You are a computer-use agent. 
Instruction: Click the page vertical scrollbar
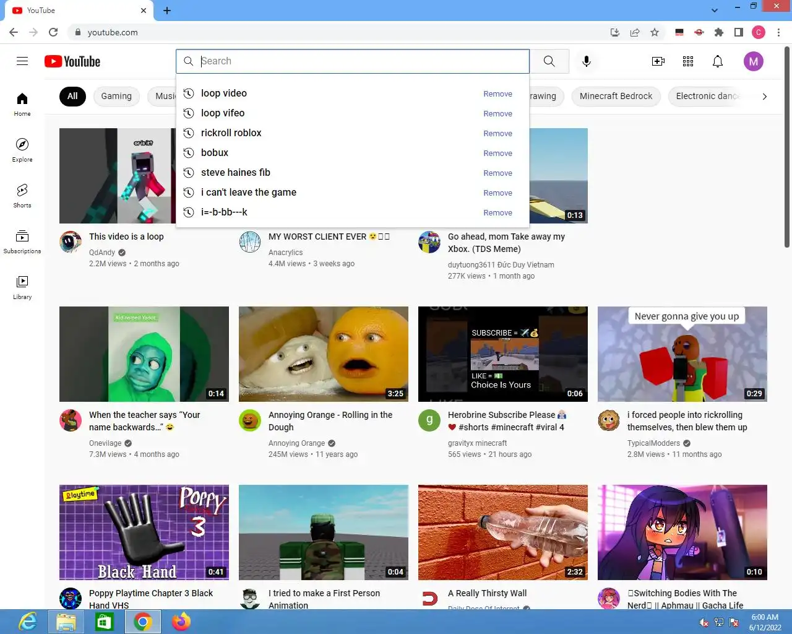787,149
